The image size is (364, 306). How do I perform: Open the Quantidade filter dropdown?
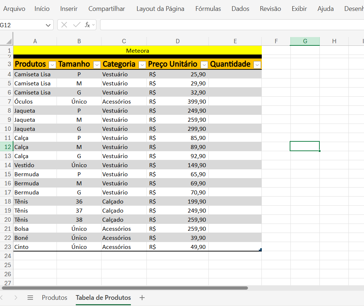pos(257,64)
